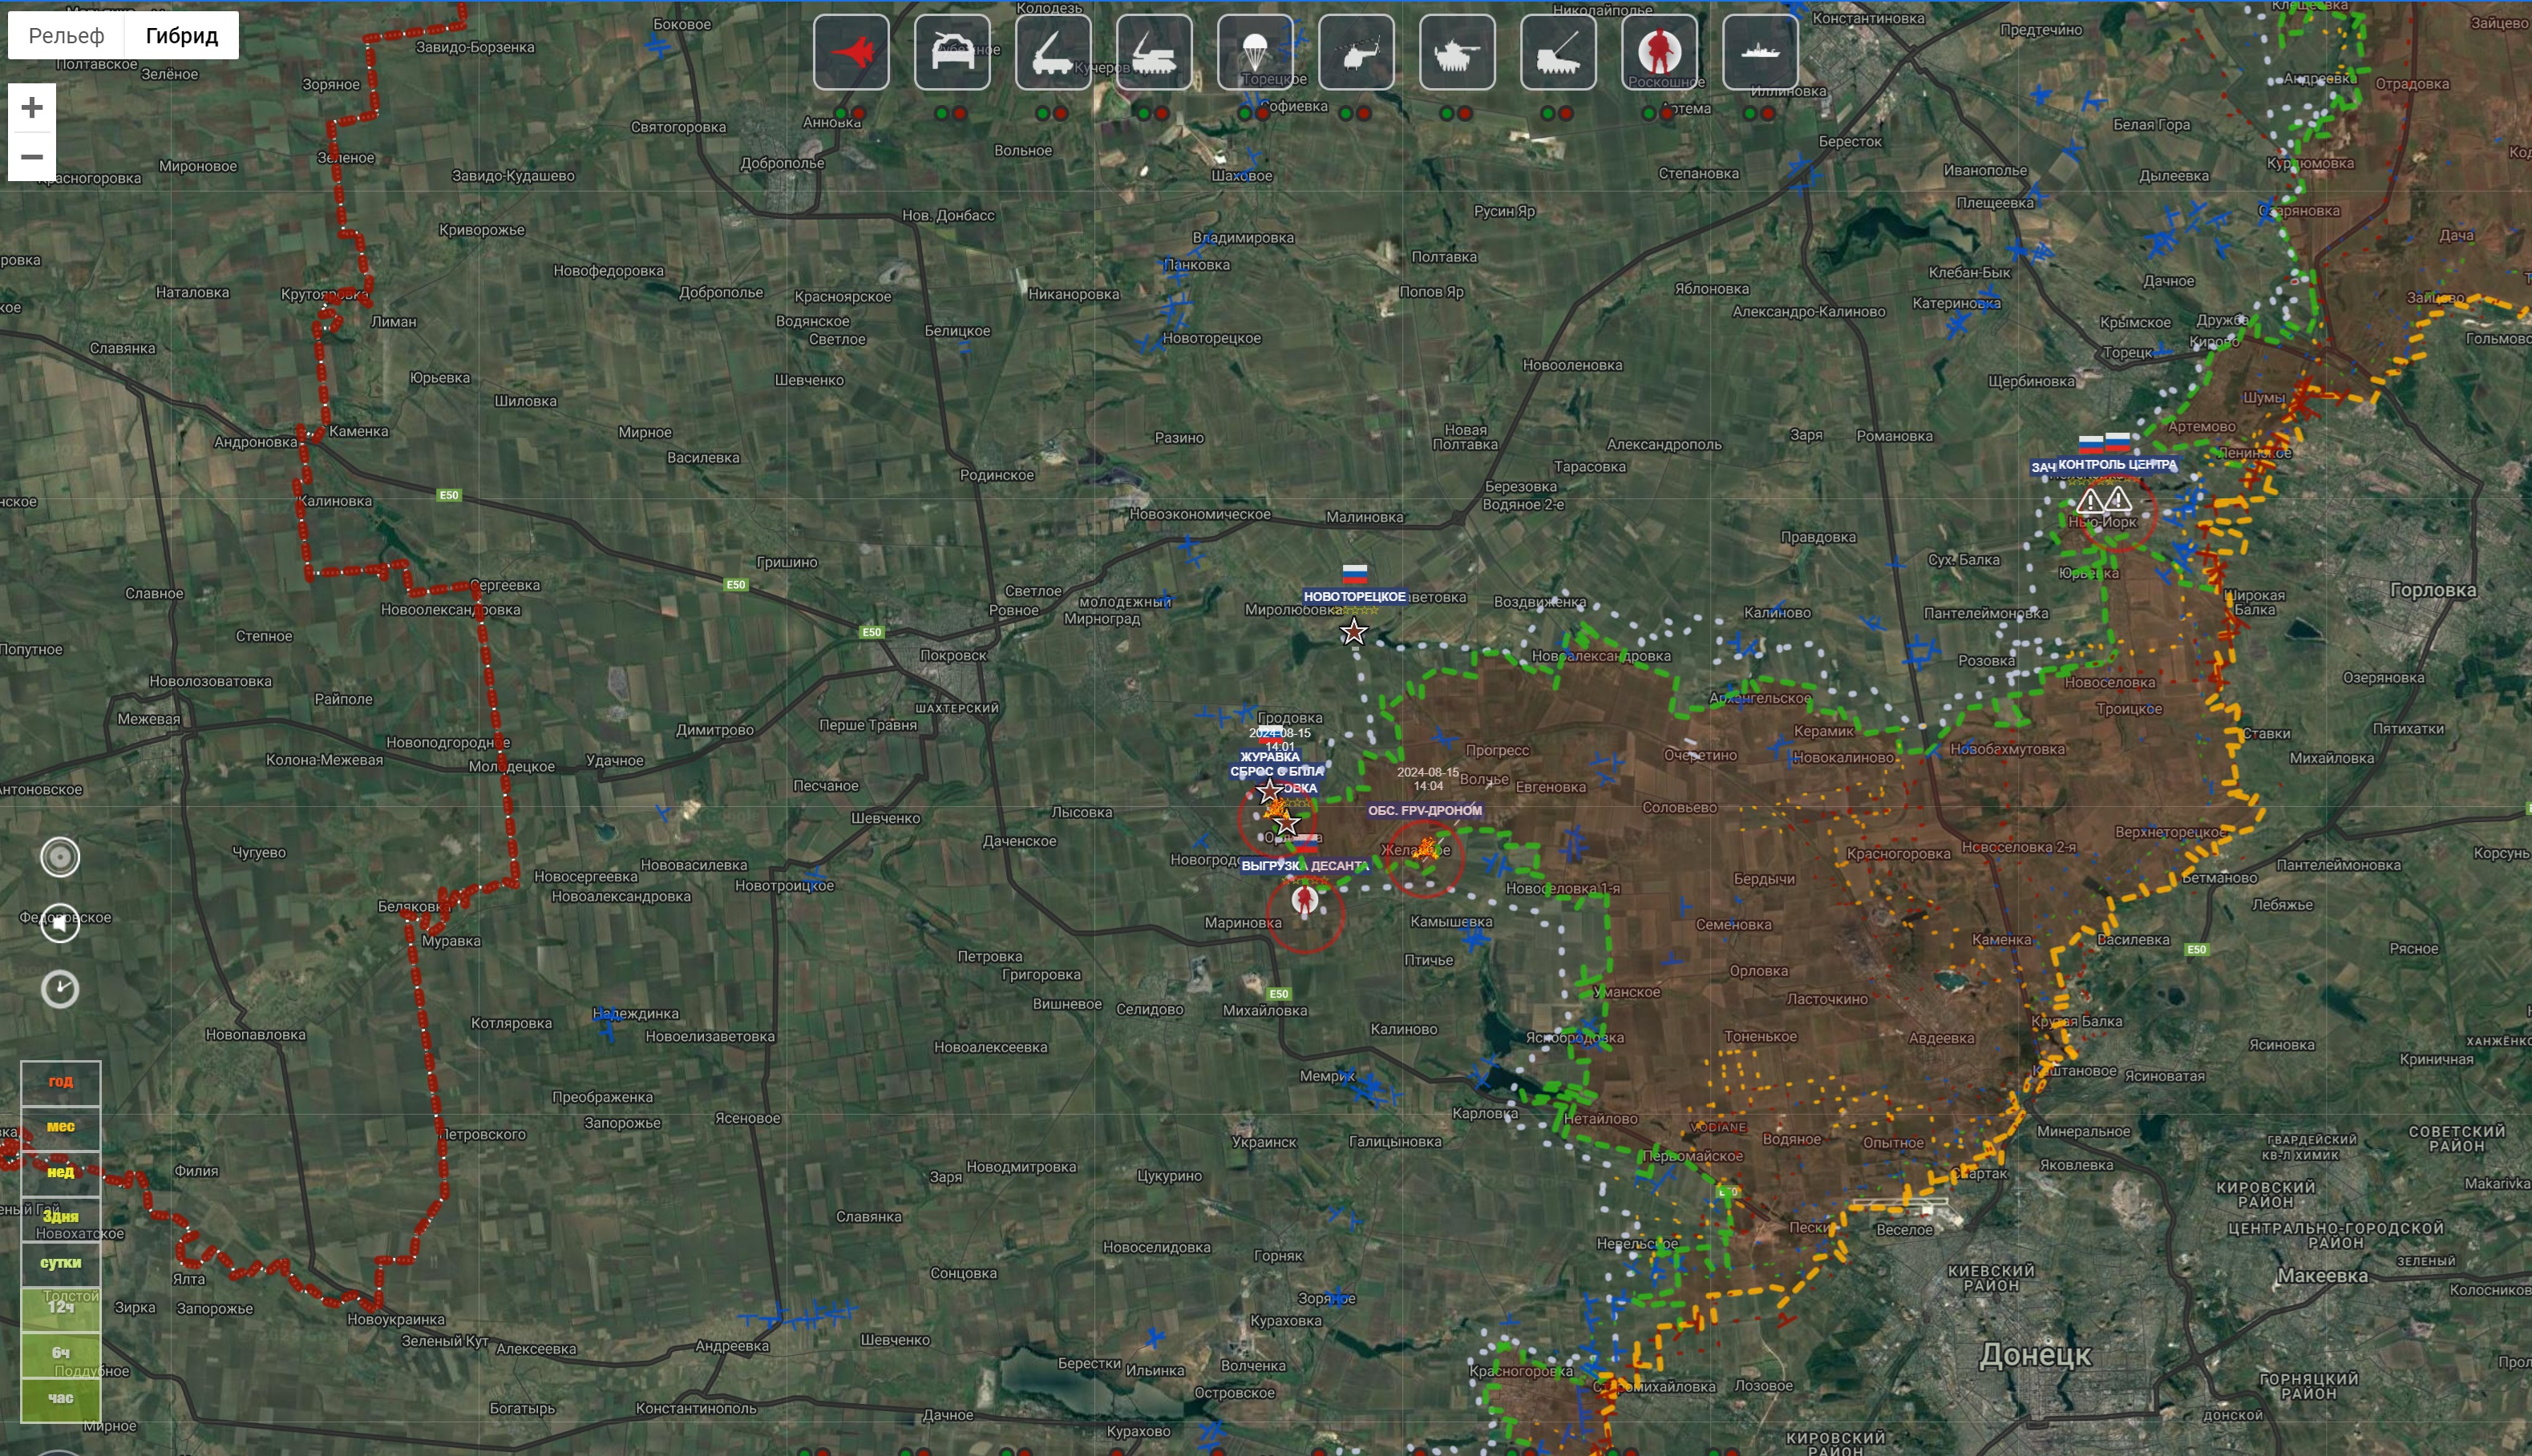Choose the 'год' time range option
Image resolution: width=2532 pixels, height=1456 pixels.
coord(60,1081)
